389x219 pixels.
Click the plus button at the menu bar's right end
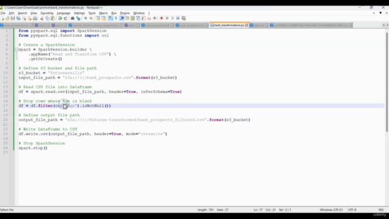point(374,13)
